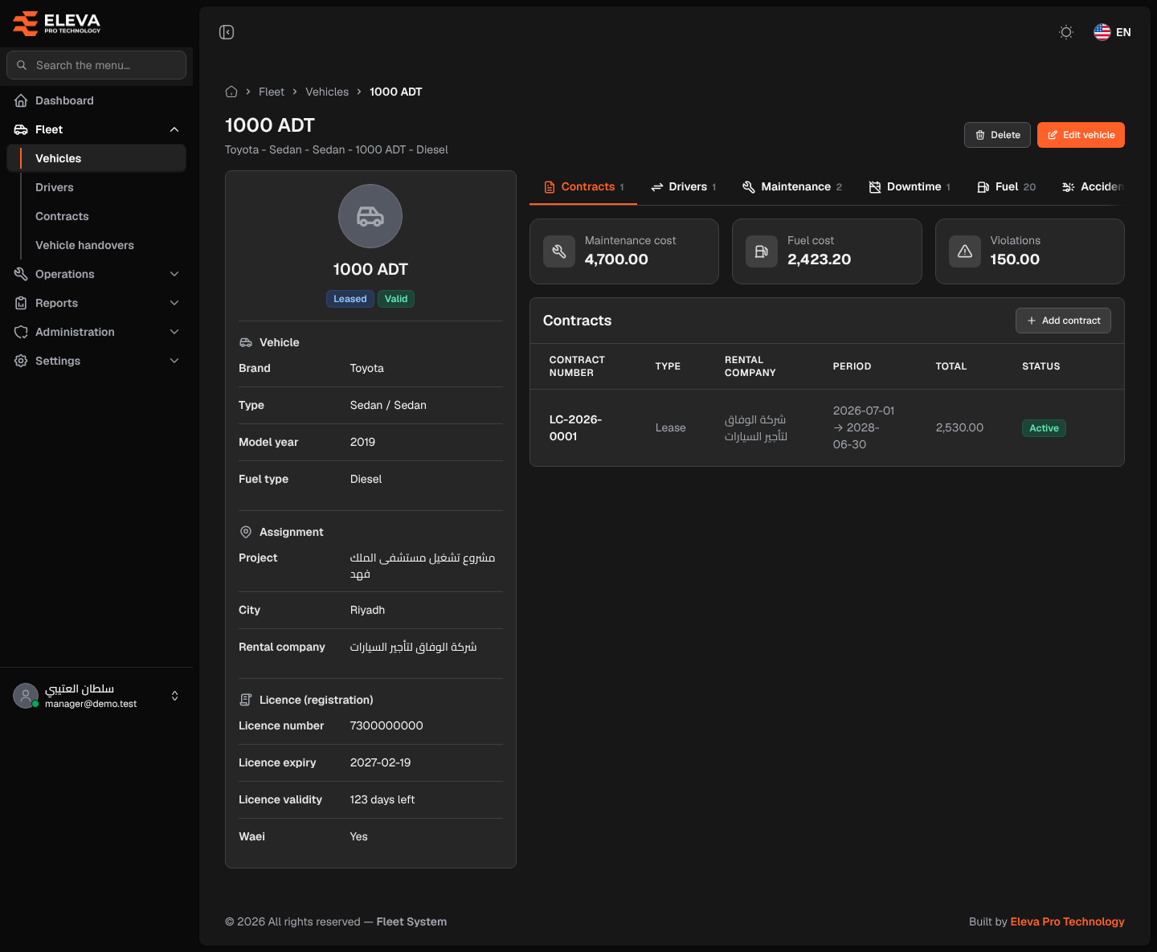Expand the Operations menu chevron

click(x=174, y=274)
